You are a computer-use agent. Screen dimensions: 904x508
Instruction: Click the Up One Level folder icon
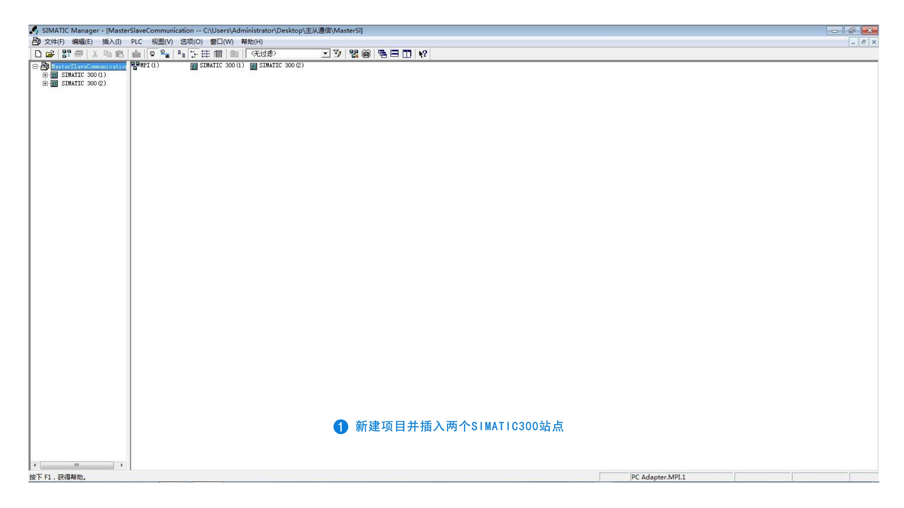coord(235,54)
